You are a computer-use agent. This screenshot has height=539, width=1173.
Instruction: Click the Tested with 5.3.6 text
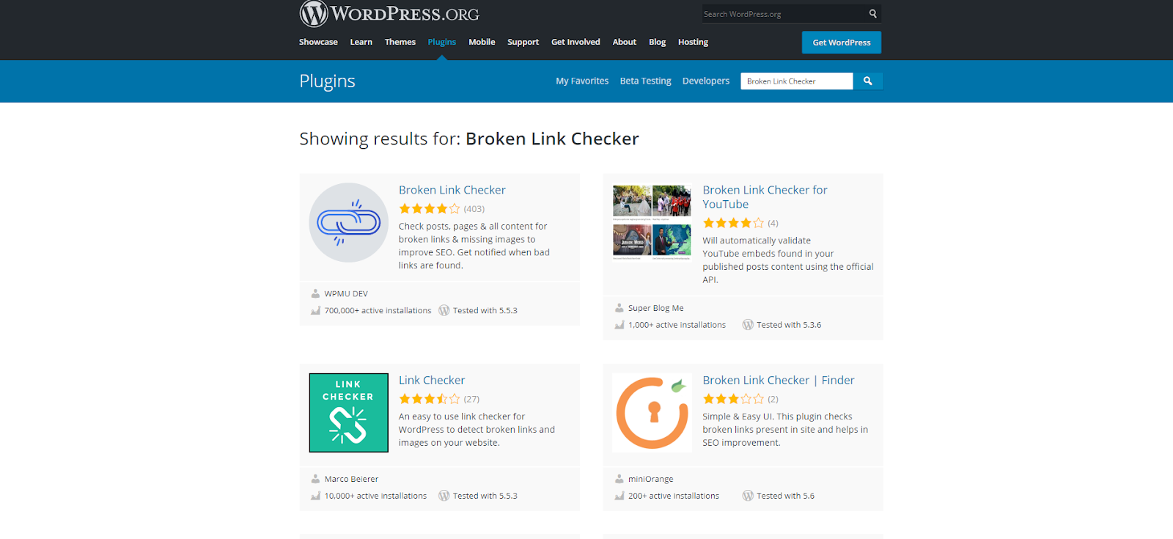[789, 326]
